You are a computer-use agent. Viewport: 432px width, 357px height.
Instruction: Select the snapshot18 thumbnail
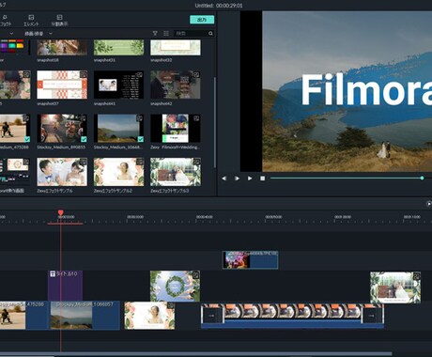62,47
